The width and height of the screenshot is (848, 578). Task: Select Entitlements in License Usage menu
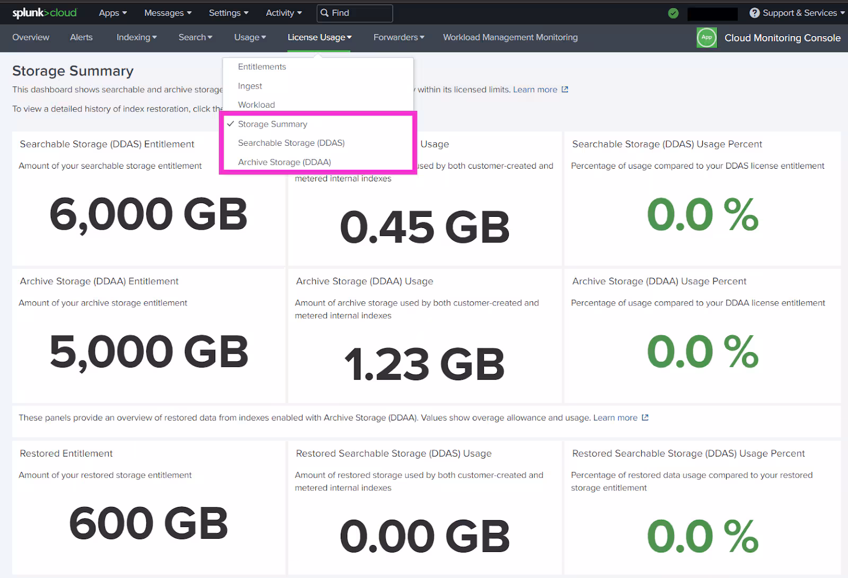click(262, 67)
